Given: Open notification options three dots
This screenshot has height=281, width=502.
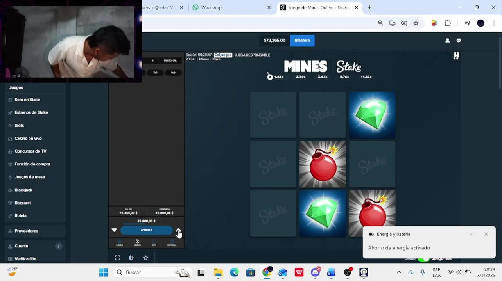Looking at the screenshot, I should point(471,234).
